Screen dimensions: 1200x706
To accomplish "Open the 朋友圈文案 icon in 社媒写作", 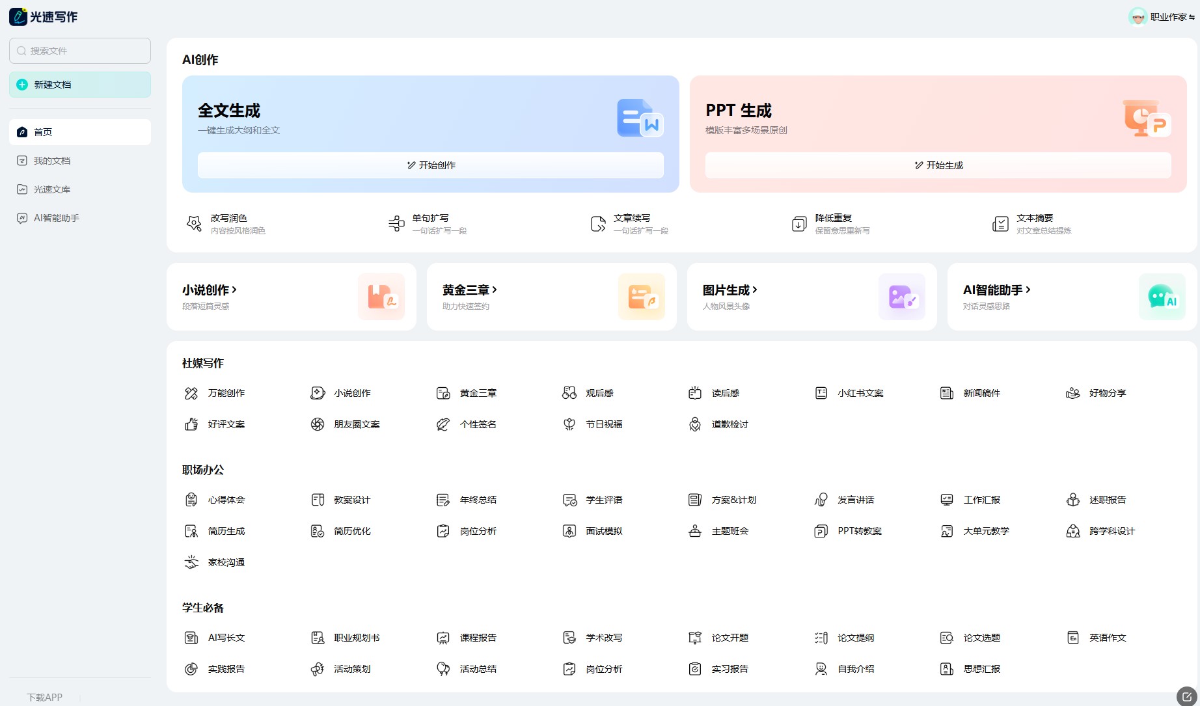I will pyautogui.click(x=318, y=424).
